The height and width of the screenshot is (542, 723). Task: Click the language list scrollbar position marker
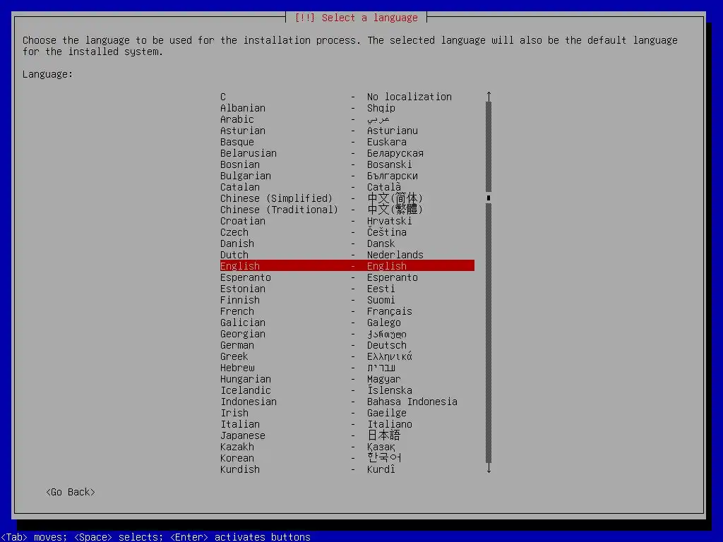pyautogui.click(x=489, y=198)
